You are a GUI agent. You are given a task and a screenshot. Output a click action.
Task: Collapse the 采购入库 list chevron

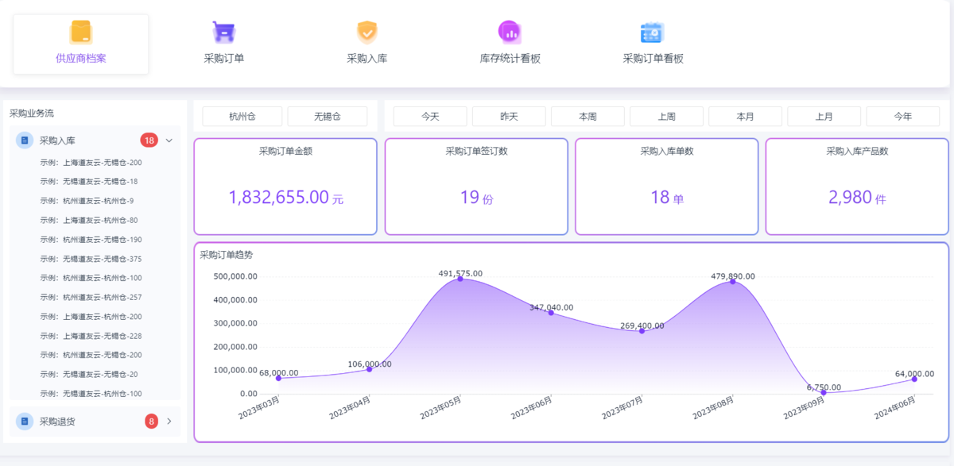pyautogui.click(x=169, y=141)
